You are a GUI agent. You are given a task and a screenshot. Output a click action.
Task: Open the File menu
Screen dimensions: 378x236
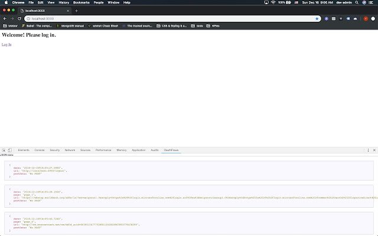(31, 2)
